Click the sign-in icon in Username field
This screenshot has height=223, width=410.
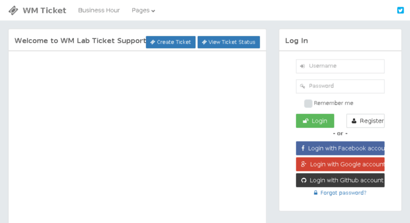302,66
